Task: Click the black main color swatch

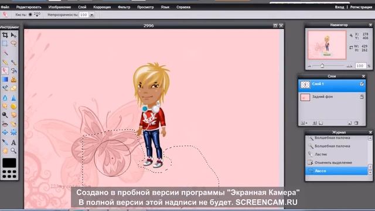Action: pyautogui.click(x=9, y=163)
